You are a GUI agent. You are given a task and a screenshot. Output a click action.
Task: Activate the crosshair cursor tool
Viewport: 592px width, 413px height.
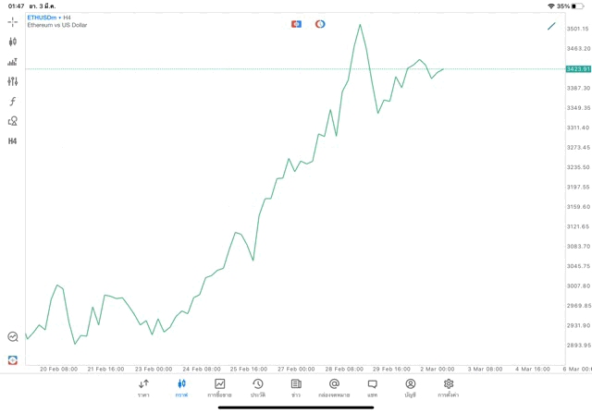[12, 21]
